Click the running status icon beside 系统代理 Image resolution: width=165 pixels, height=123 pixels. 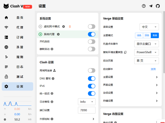(40, 34)
